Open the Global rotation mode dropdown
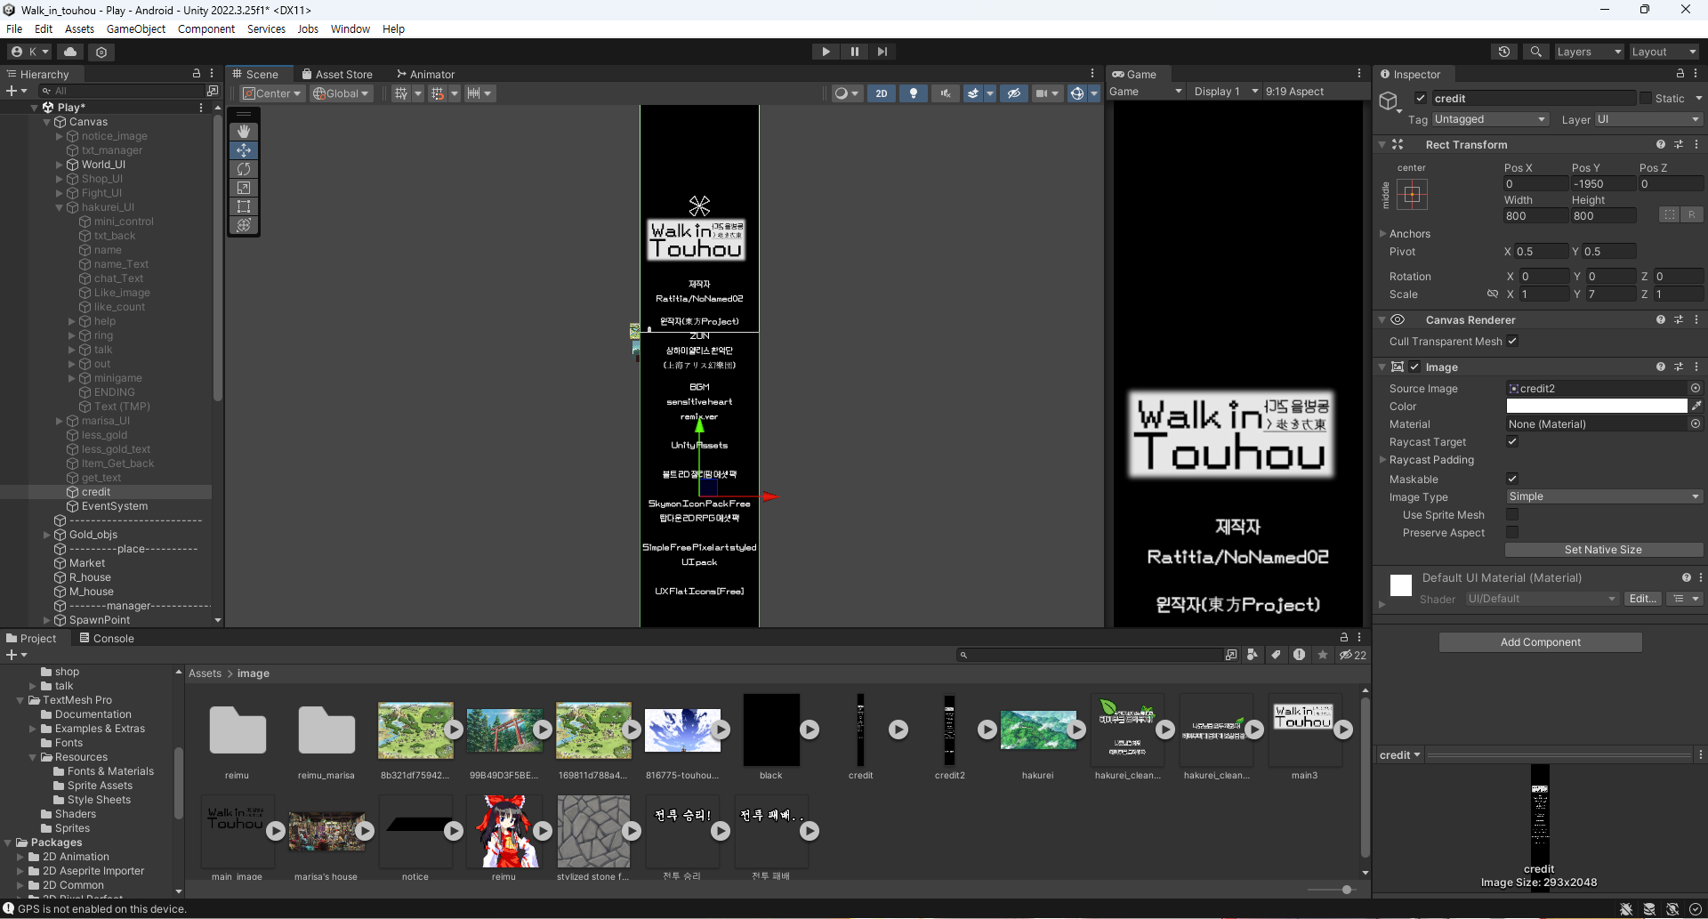The image size is (1708, 919). (x=342, y=93)
